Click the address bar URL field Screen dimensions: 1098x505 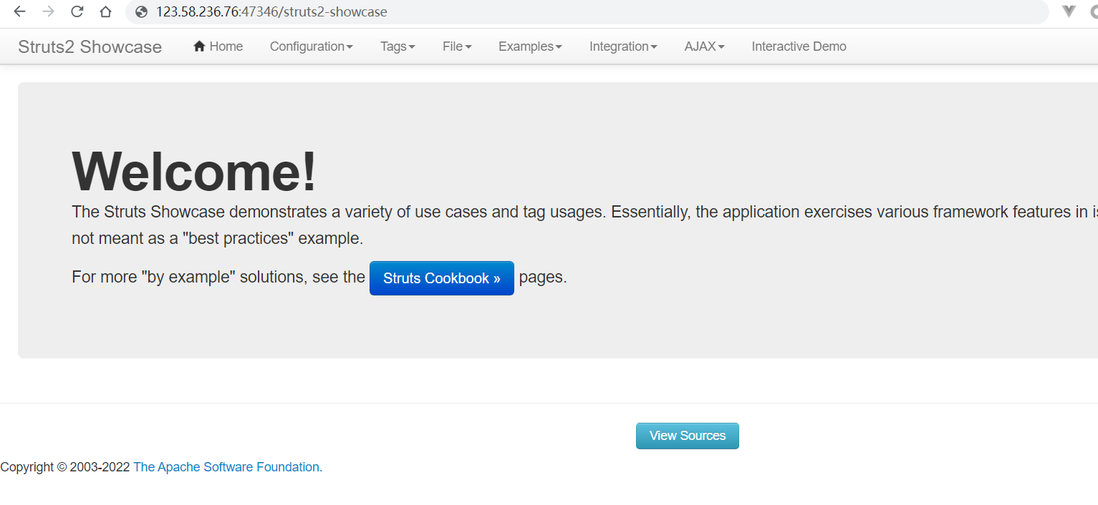point(587,12)
